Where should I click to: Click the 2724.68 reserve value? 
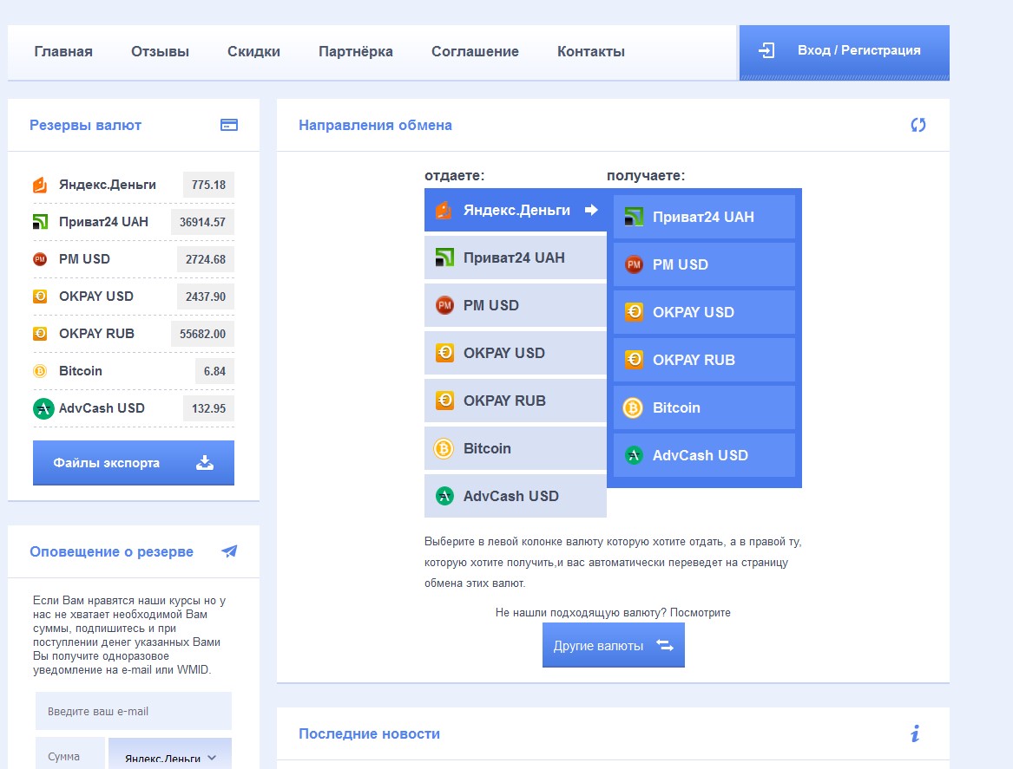tap(206, 259)
